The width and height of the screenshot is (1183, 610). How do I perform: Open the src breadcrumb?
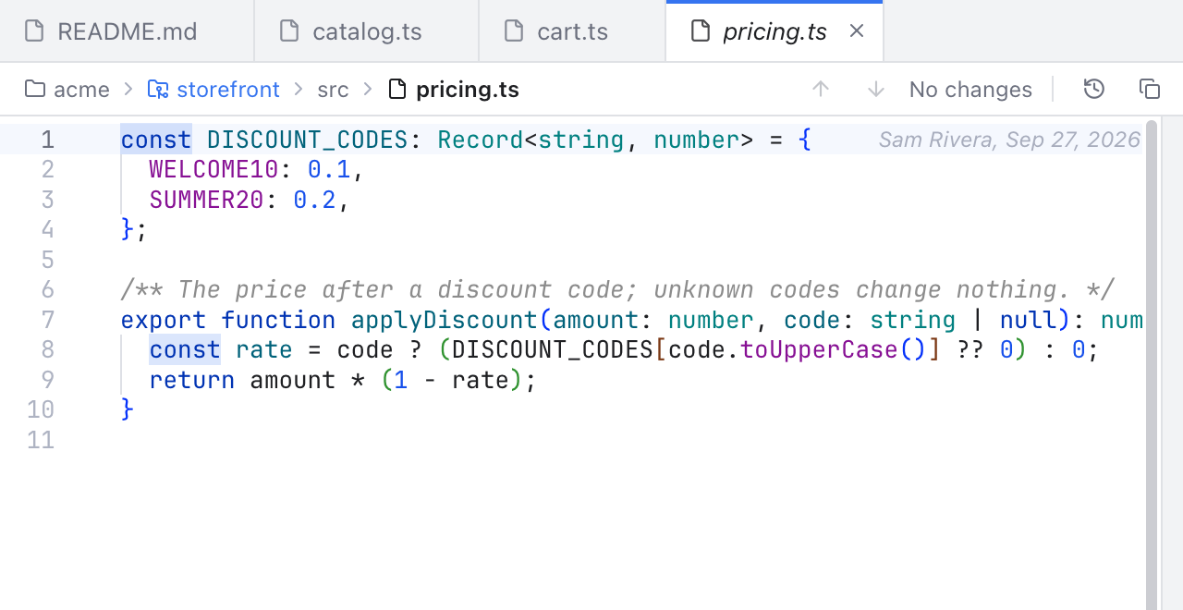pos(333,90)
